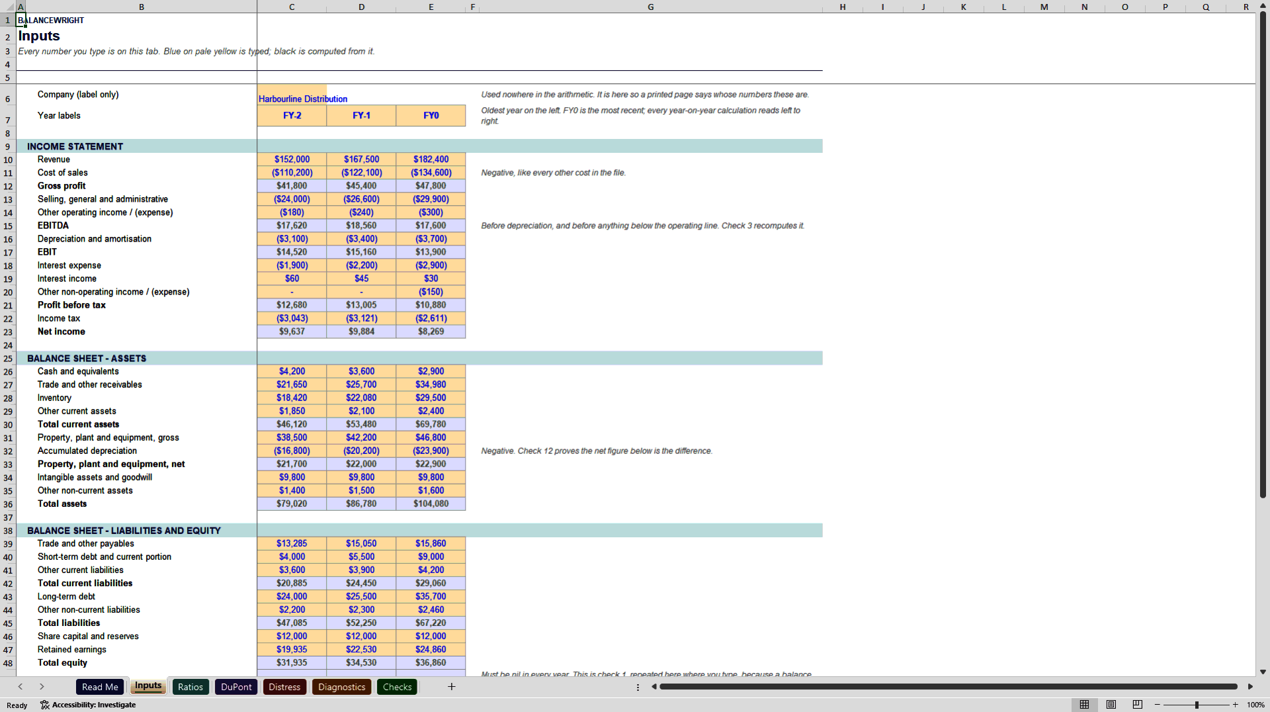Click the Inputs title cell
The height and width of the screenshot is (712, 1270).
click(x=39, y=36)
